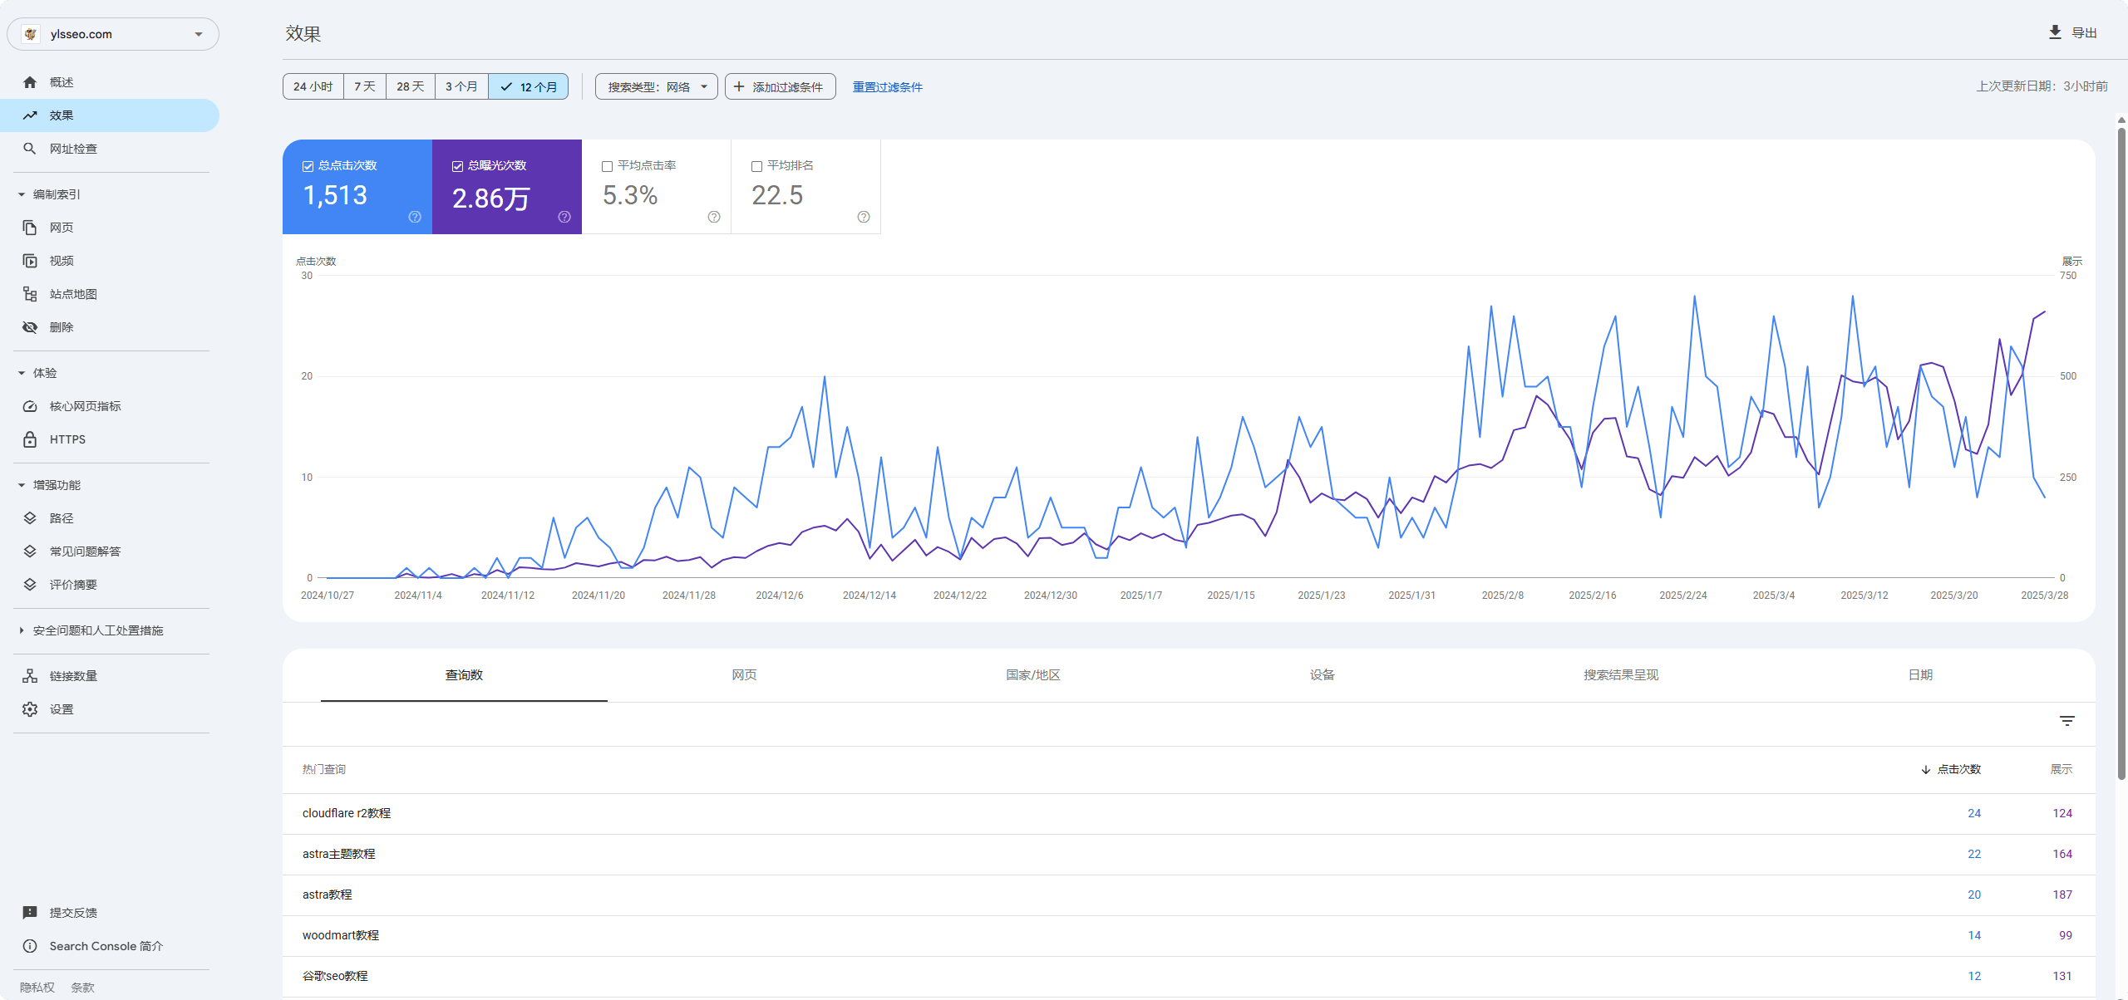This screenshot has width=2128, height=1000.
Task: Open the 搜索类型: 网络 dropdown
Action: click(657, 86)
